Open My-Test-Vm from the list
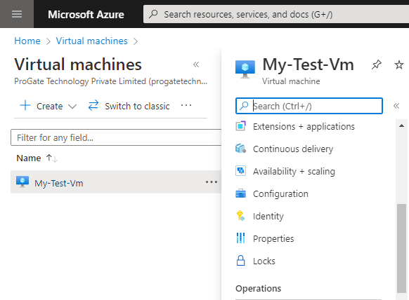 pyautogui.click(x=59, y=183)
